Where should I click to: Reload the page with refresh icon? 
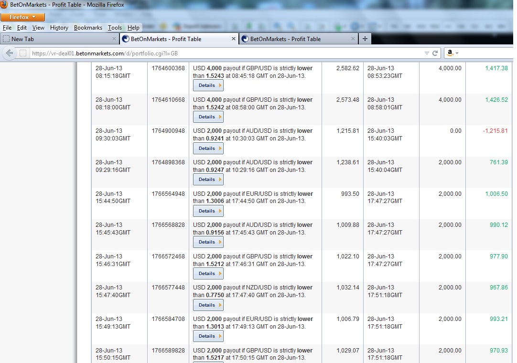(x=435, y=53)
